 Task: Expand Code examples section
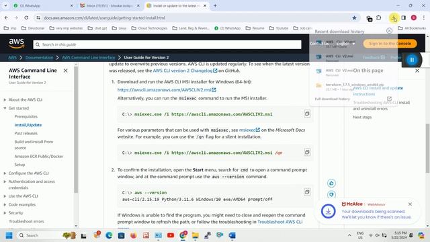point(5,204)
